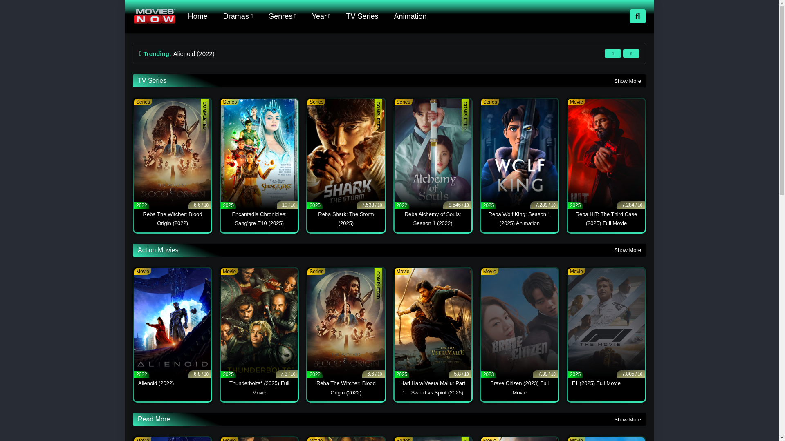Click Alienoid (2022) title under Action Movies

point(156,383)
